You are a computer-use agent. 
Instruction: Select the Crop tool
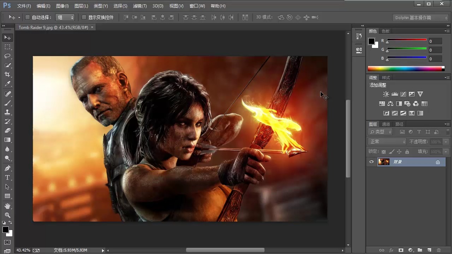click(x=7, y=74)
